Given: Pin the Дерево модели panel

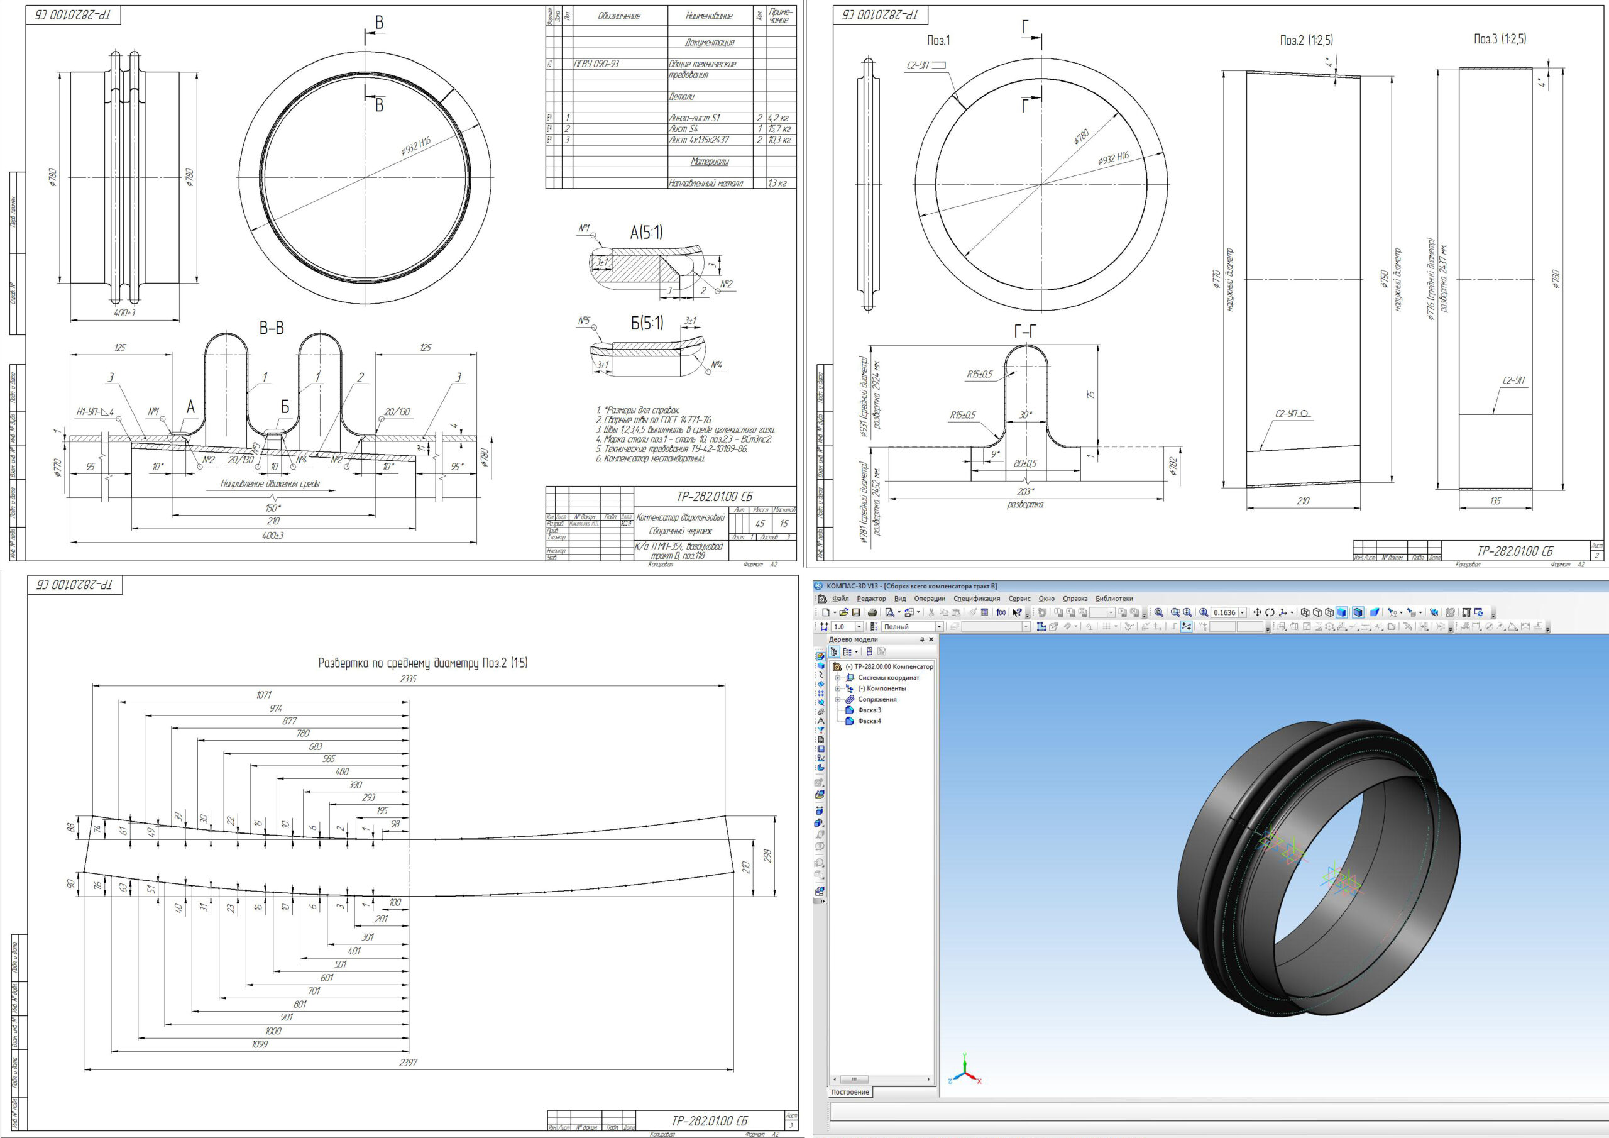Looking at the screenshot, I should [922, 639].
